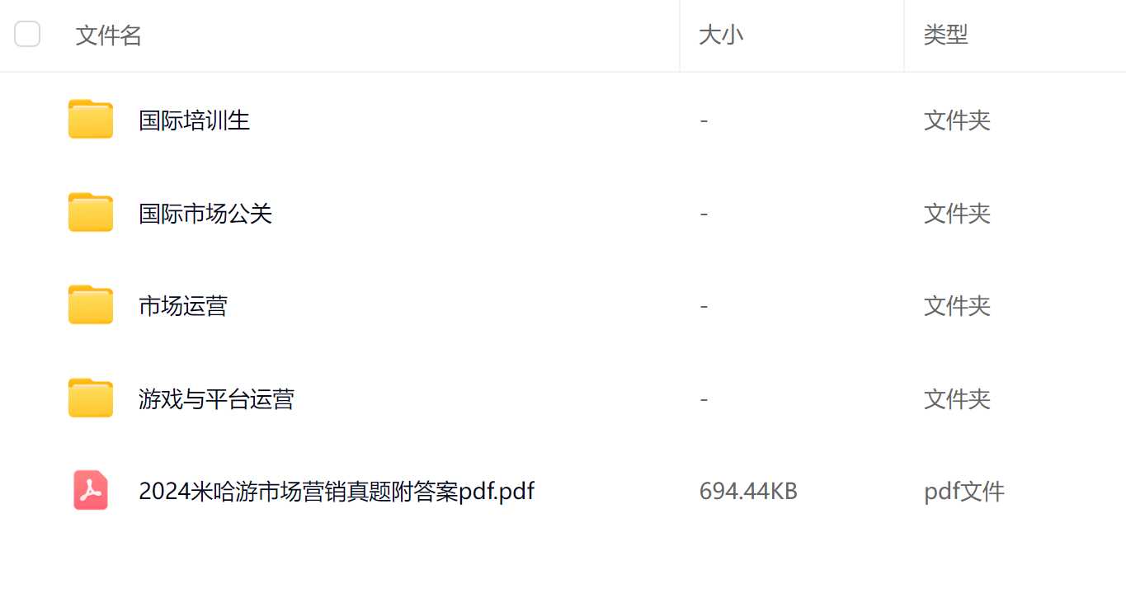The width and height of the screenshot is (1126, 589).
Task: Sort list by the 文件名 column header
Action: (109, 35)
